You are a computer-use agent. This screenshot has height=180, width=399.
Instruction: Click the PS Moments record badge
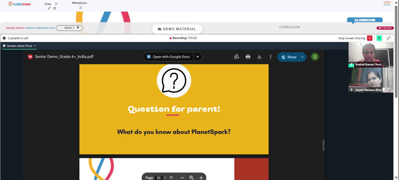pyautogui.click(x=385, y=28)
